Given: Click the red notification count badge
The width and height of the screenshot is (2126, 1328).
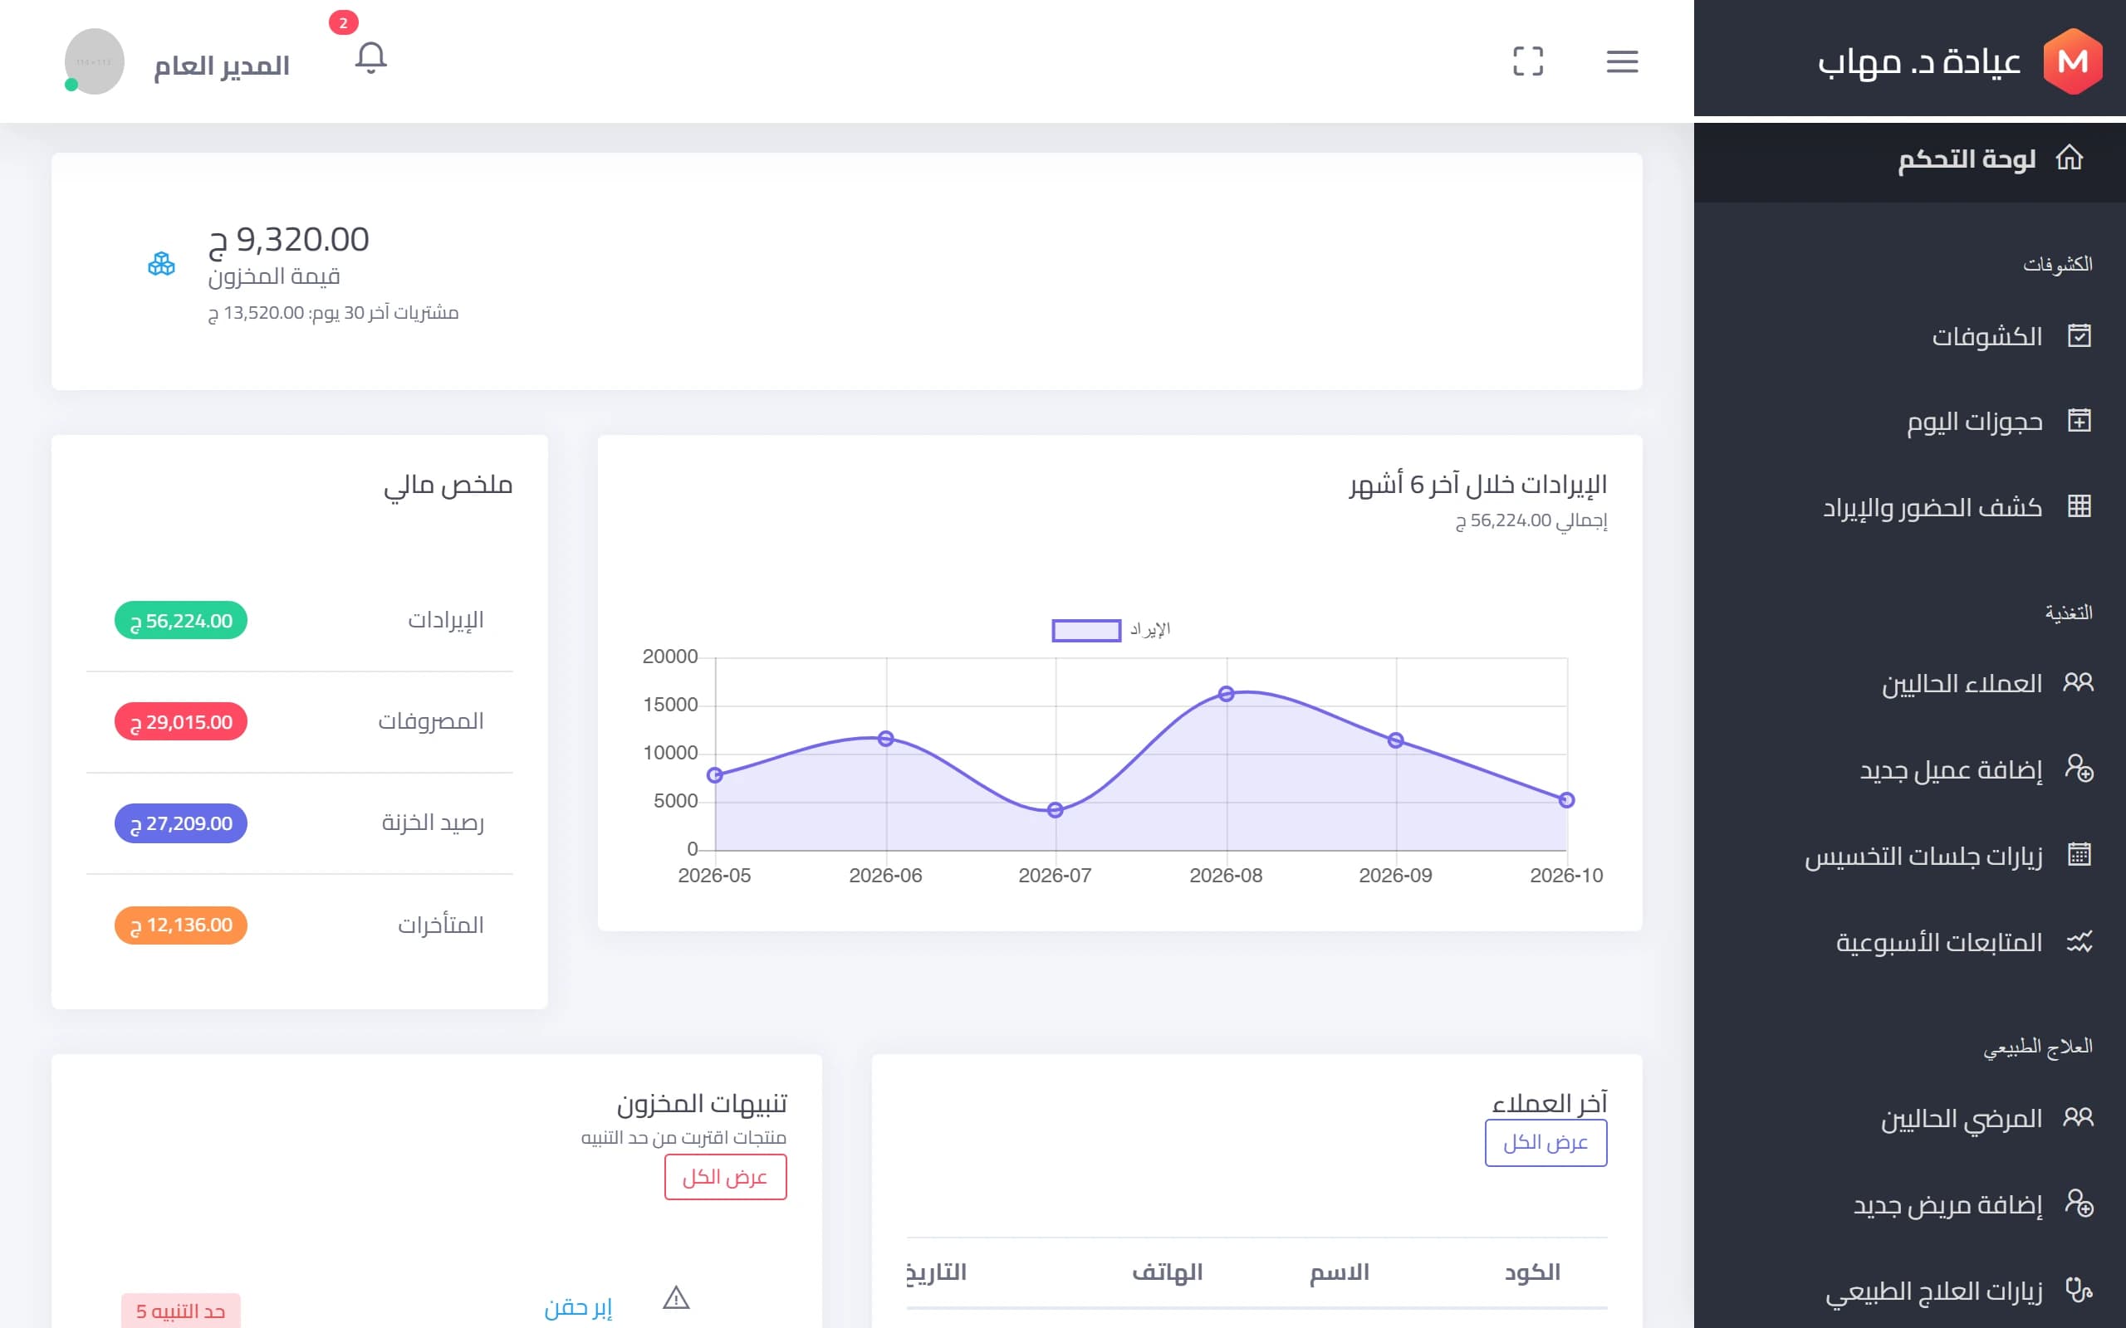Looking at the screenshot, I should pos(344,23).
